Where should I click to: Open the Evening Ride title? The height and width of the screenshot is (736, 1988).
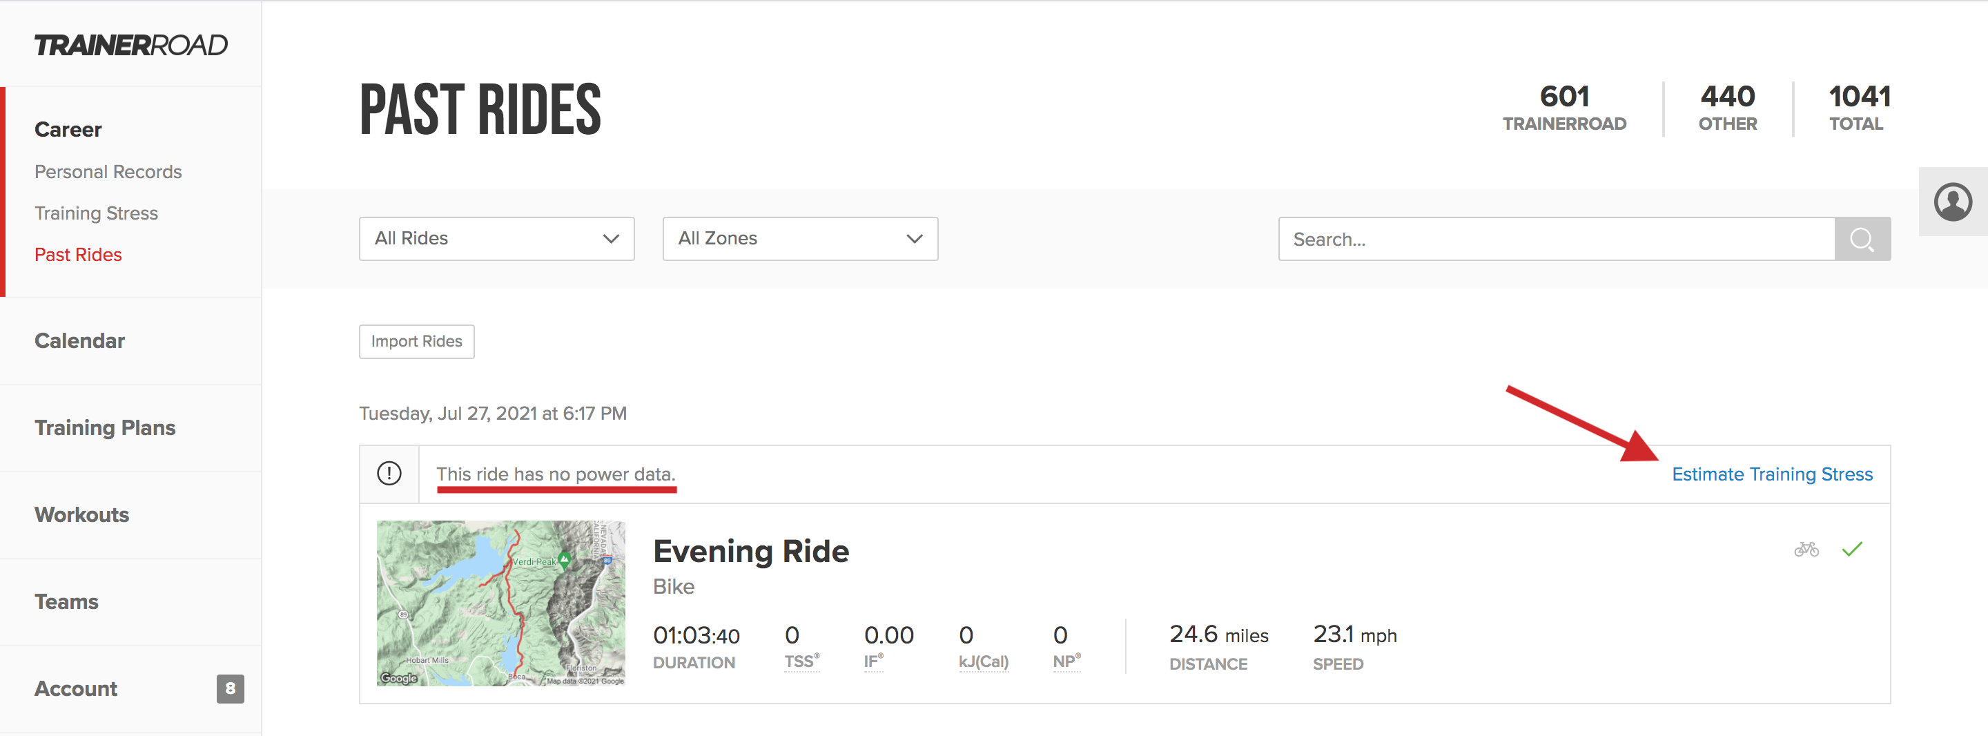tap(751, 551)
